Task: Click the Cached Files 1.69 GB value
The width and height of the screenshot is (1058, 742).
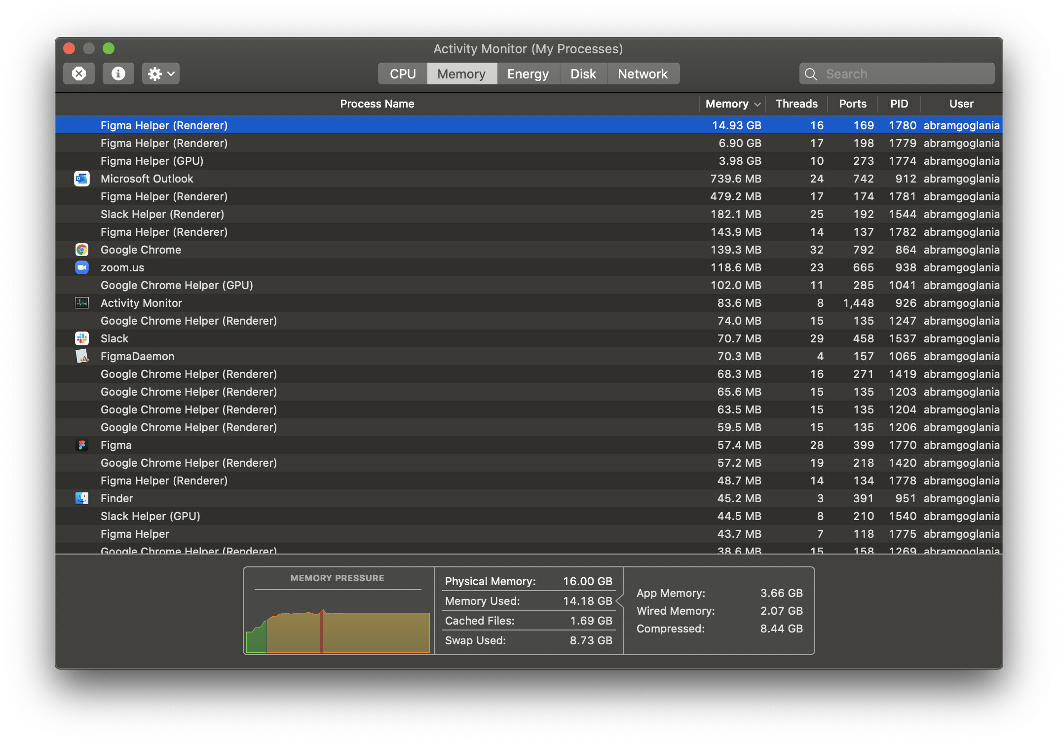Action: click(x=591, y=621)
